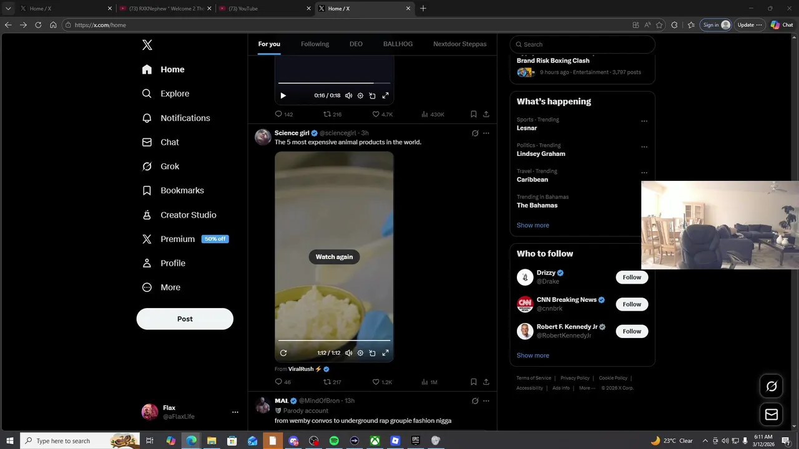
Task: Toggle picture-in-picture on 1:12 video
Action: [372, 353]
